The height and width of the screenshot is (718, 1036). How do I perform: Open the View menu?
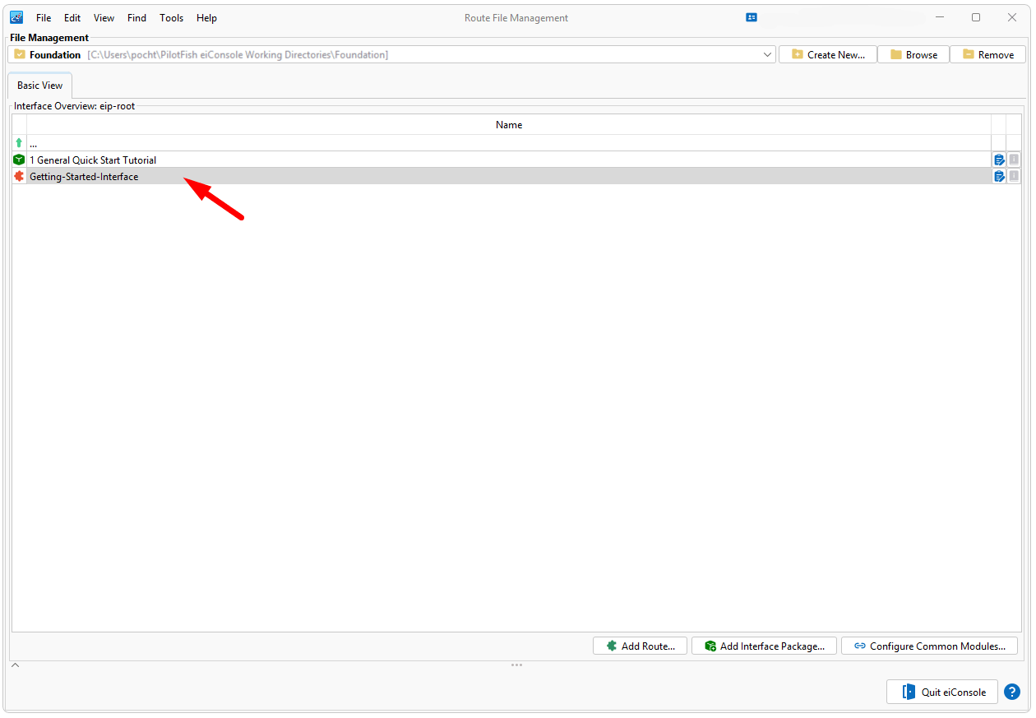point(104,18)
